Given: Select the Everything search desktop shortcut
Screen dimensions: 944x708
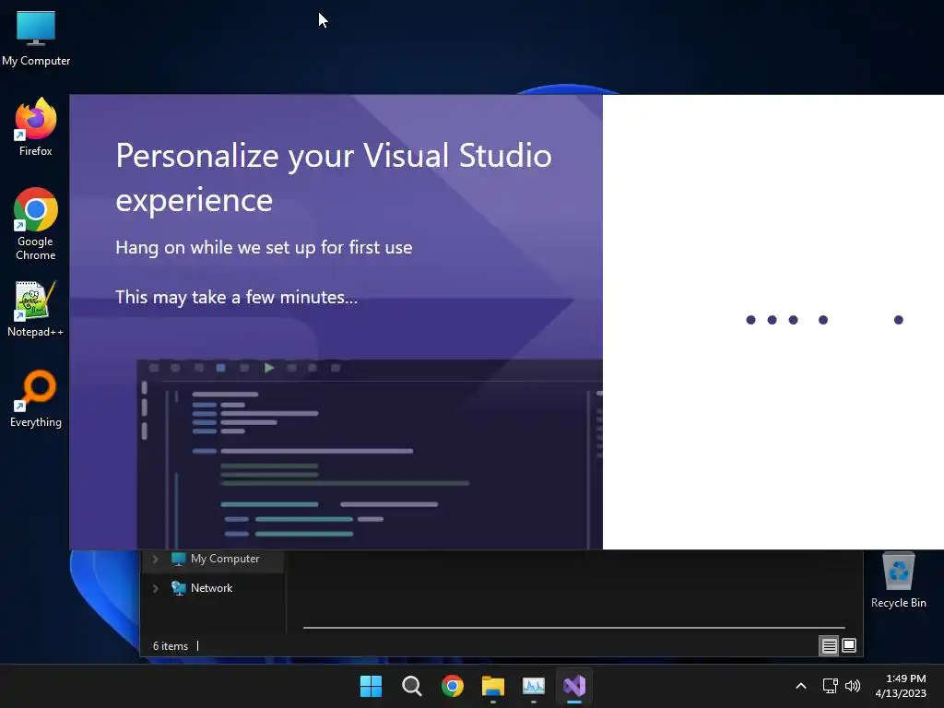Looking at the screenshot, I should [x=36, y=398].
